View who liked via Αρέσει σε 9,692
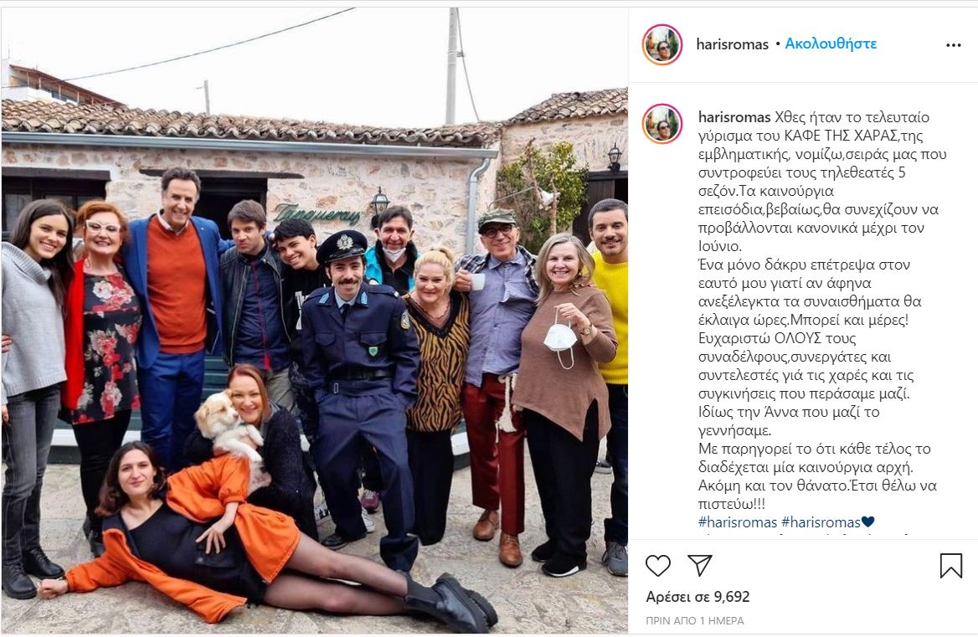This screenshot has width=978, height=637. (x=697, y=597)
